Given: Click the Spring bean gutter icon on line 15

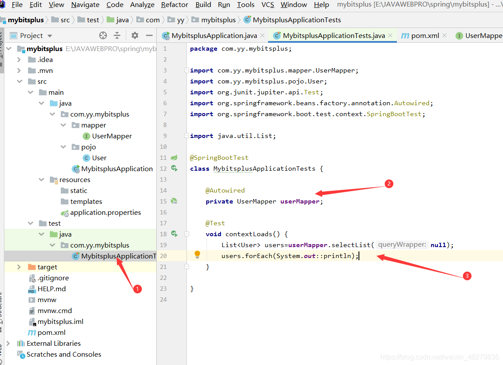Looking at the screenshot, I should pyautogui.click(x=174, y=201).
